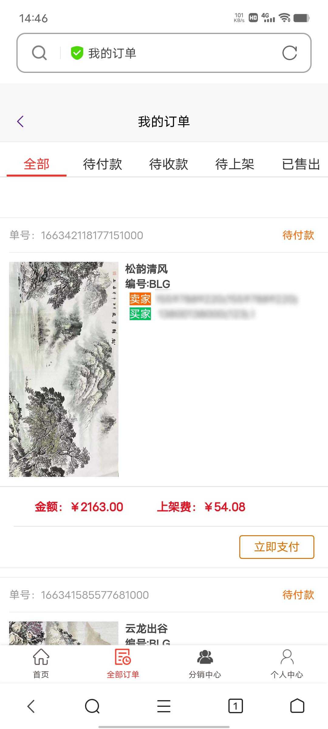Switch to the 待付款 tab
This screenshot has width=328, height=729.
103,164
